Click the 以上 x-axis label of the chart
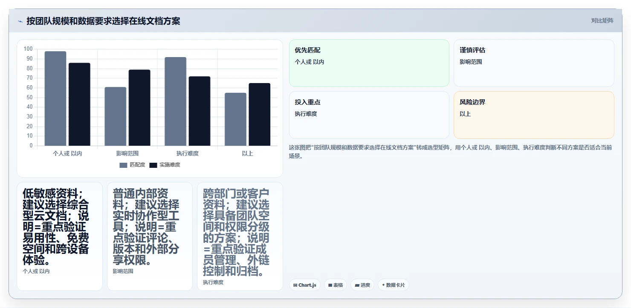Screen dimensions: 631x308 point(248,153)
